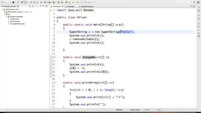Expand the Driver.java tree node arrow
The image size is (201, 113).
coord(9,21)
